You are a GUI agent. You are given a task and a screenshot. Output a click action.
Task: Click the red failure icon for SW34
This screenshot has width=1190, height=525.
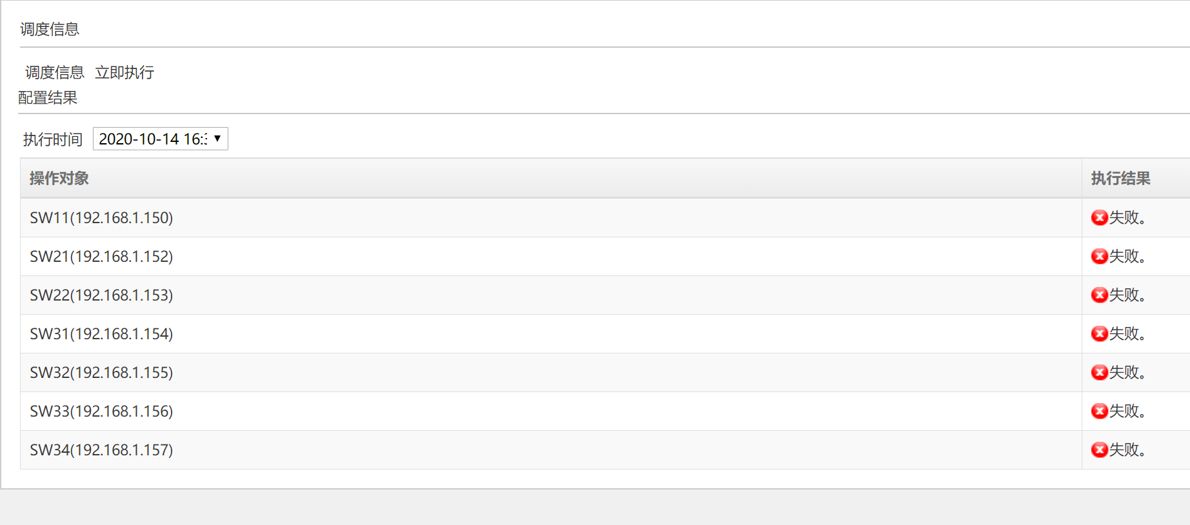coord(1099,450)
